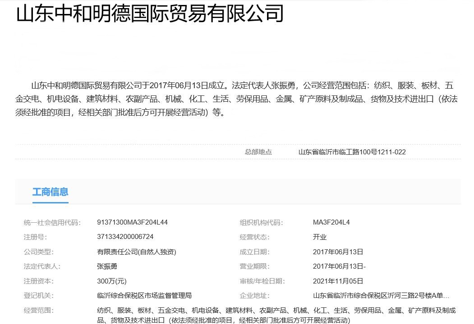Click the 经营范围 label
The height and width of the screenshot is (324, 474).
coord(38,310)
